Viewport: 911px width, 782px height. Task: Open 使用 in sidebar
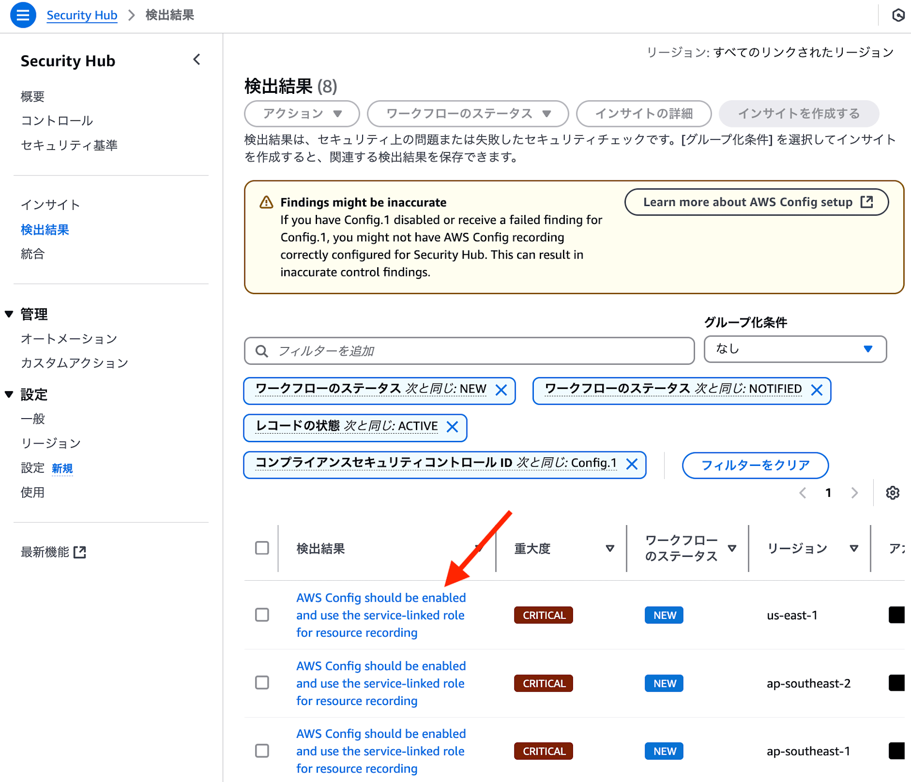(x=33, y=492)
